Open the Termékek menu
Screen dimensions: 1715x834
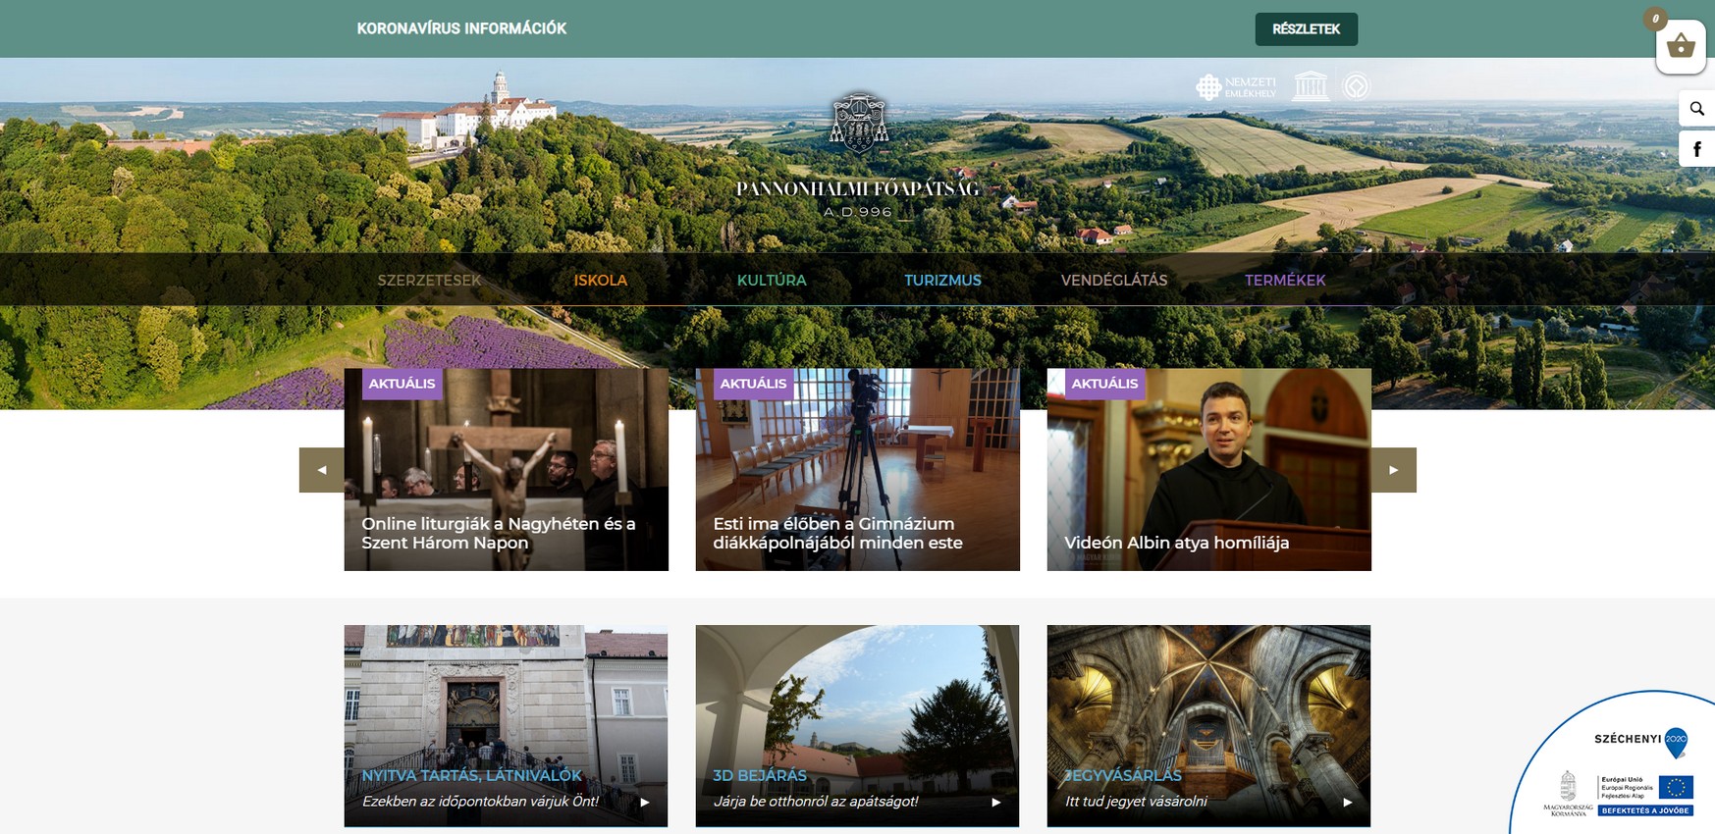[x=1285, y=281]
